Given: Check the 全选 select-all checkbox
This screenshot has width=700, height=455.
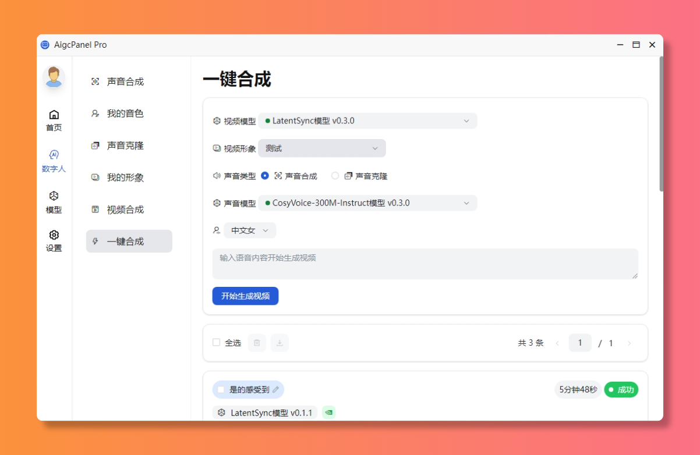Looking at the screenshot, I should click(x=216, y=343).
